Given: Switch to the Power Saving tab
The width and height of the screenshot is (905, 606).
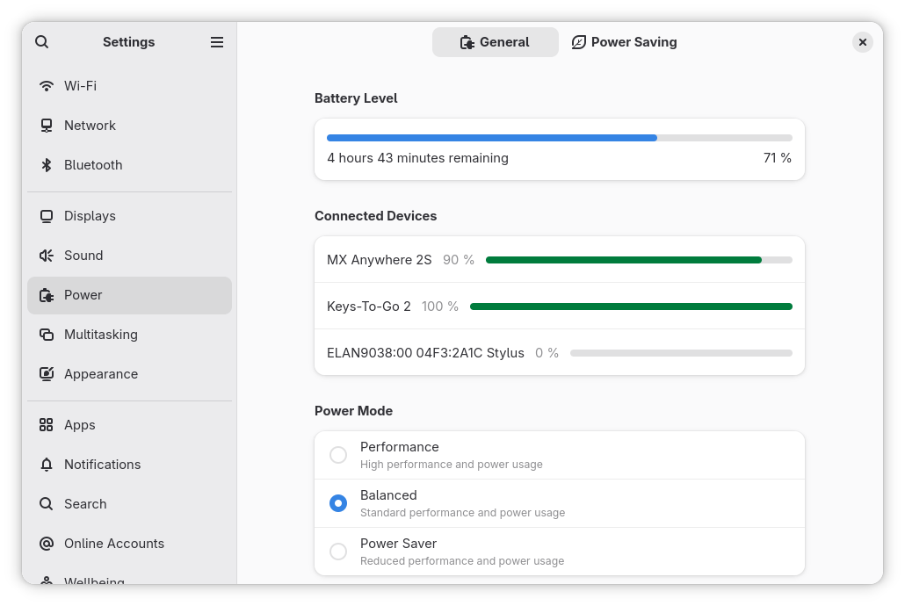Looking at the screenshot, I should (624, 42).
